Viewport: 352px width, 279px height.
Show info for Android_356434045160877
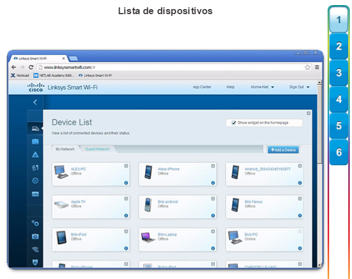300,183
